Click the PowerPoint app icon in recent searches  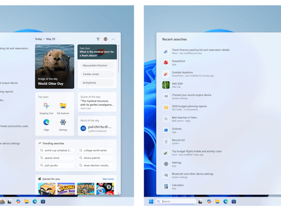(166, 63)
